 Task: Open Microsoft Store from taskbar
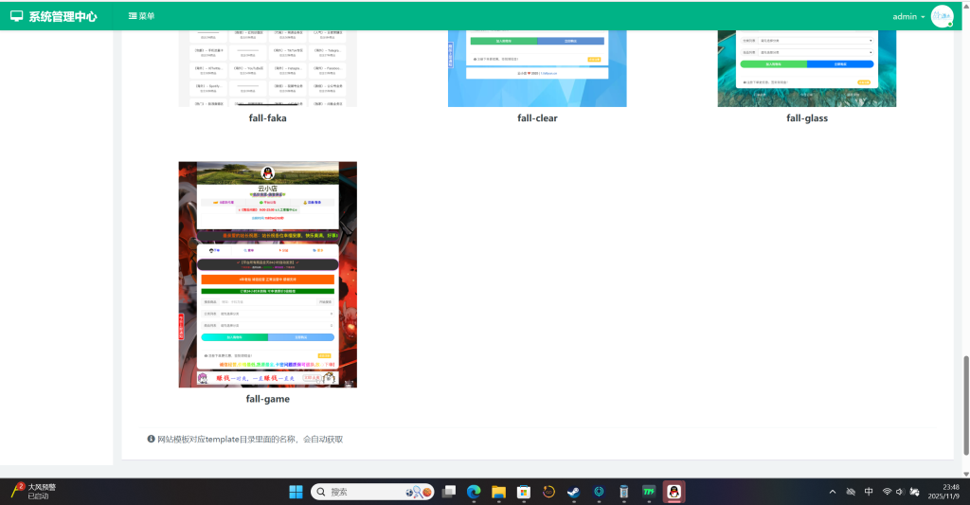[x=524, y=492]
